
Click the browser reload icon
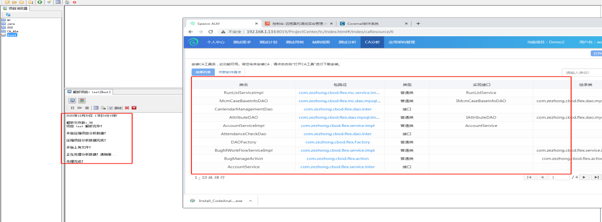210,32
